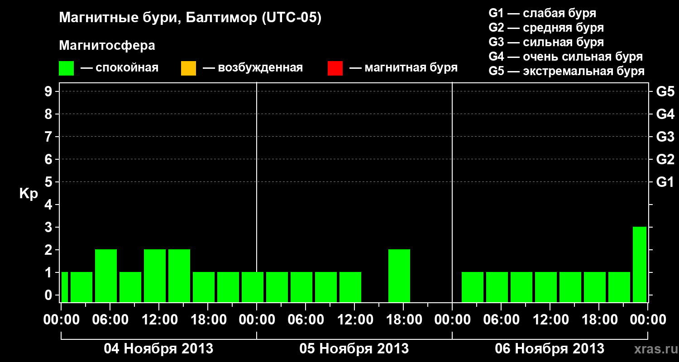
Task: Click the 'Магнитосфера' legend heading
Action: pos(107,46)
